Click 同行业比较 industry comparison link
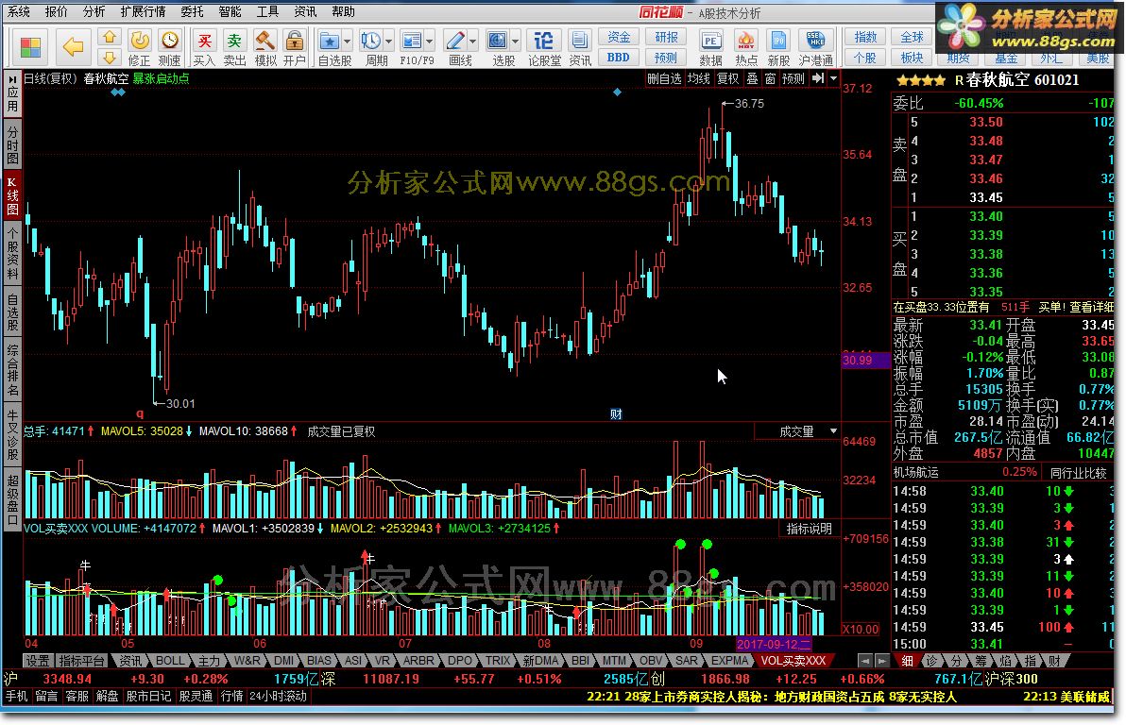This screenshot has width=1126, height=725. [1077, 472]
